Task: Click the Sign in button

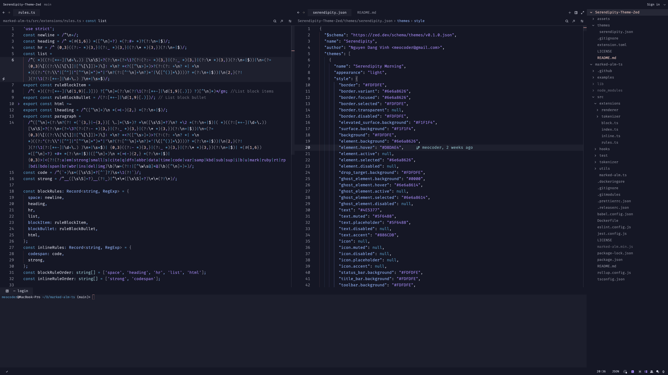Action: click(x=653, y=4)
